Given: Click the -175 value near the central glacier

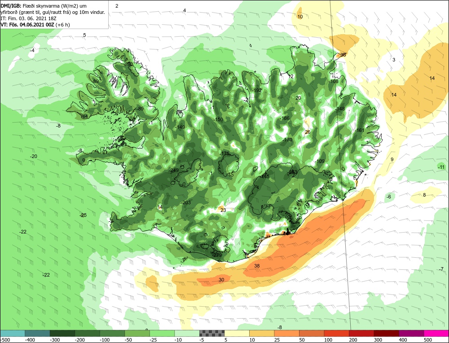Looking at the screenshot, I should 224,154.
